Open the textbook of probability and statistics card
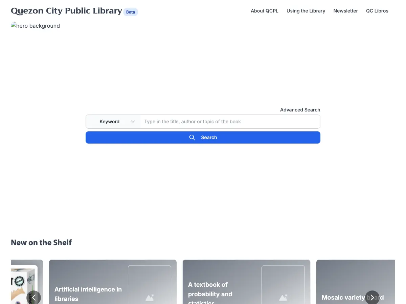 (x=246, y=282)
